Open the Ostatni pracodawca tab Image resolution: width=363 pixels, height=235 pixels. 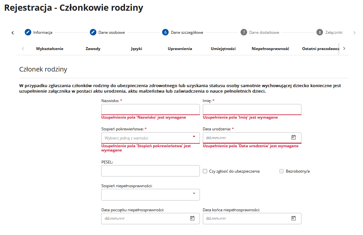[x=320, y=49]
